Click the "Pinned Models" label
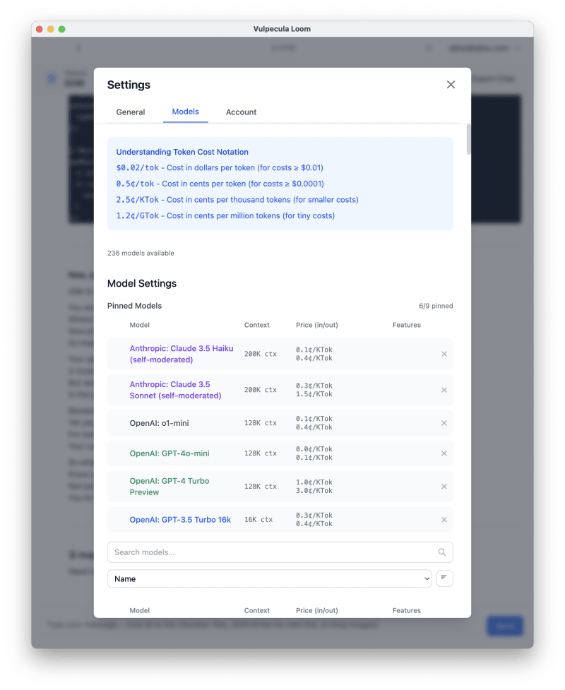The height and width of the screenshot is (690, 565). click(x=135, y=306)
